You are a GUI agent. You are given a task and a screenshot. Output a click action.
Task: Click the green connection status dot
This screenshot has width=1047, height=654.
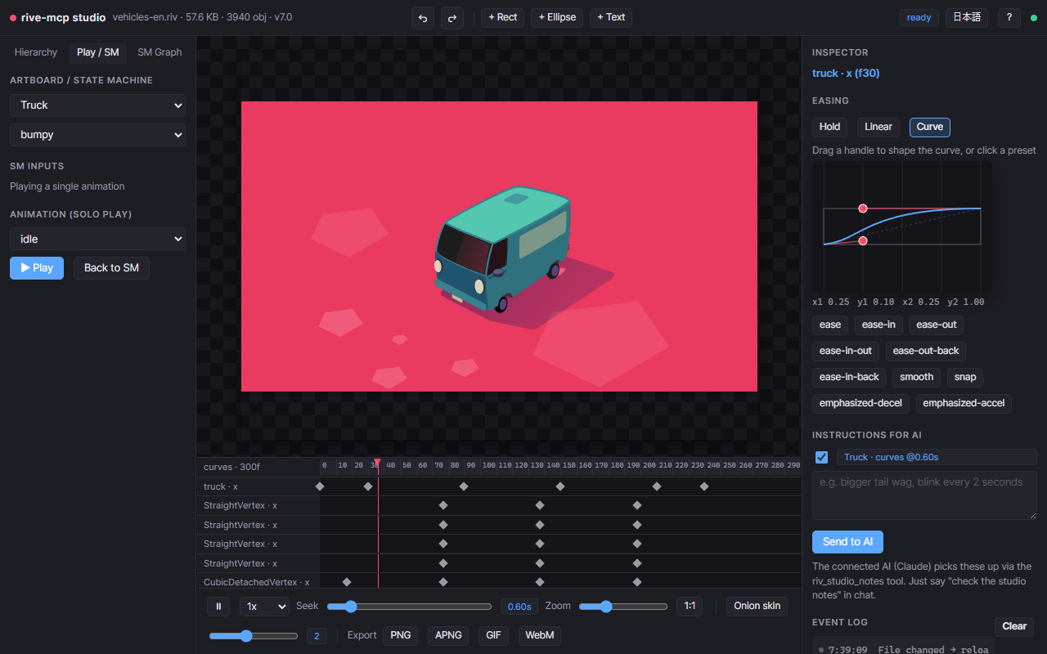(1033, 18)
